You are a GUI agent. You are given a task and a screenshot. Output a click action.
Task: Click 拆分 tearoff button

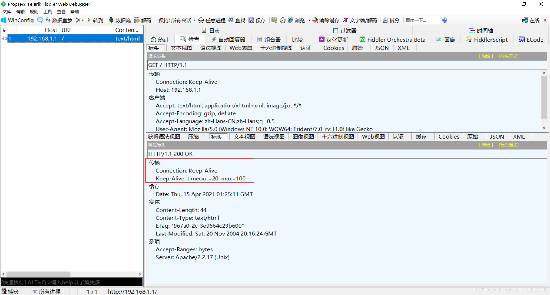[x=391, y=20]
